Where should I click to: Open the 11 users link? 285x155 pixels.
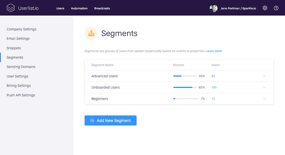pos(213,99)
